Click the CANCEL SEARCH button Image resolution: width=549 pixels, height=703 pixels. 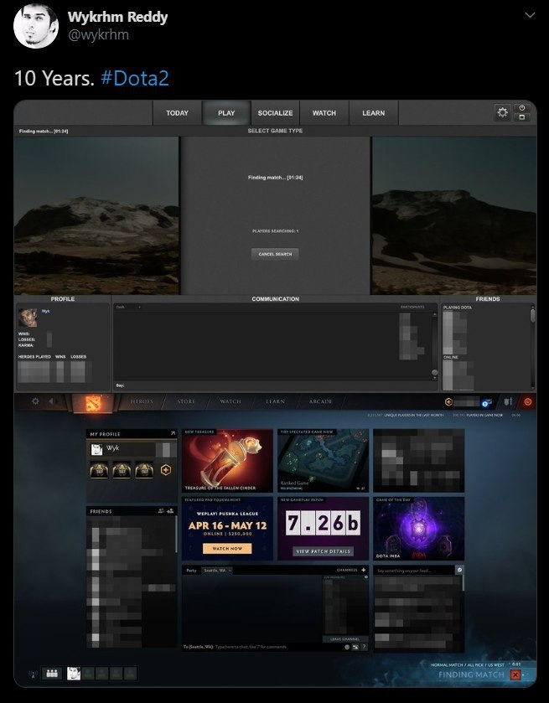tap(275, 254)
